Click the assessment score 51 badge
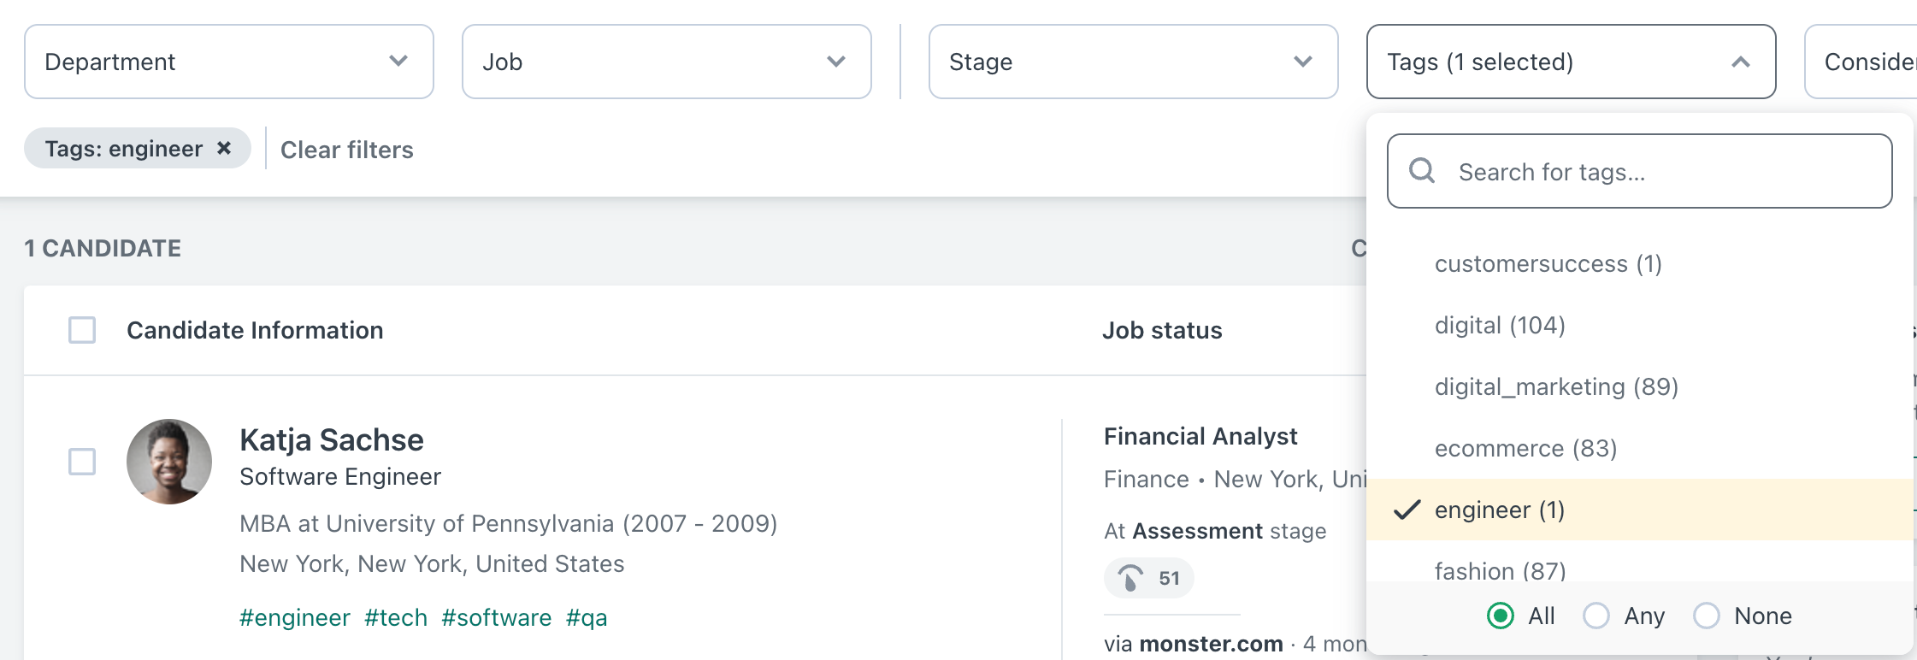Image resolution: width=1917 pixels, height=660 pixels. point(1148,578)
